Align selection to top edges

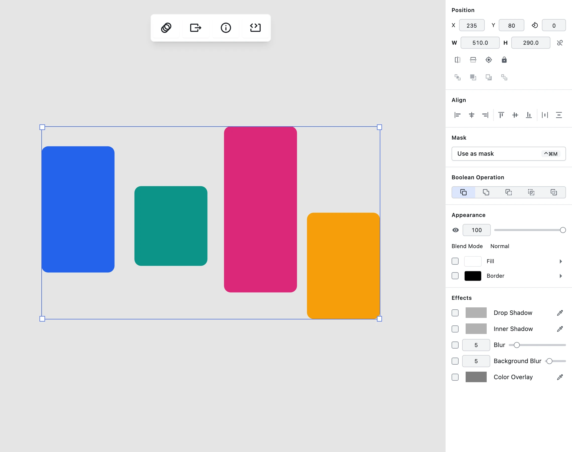pos(501,115)
